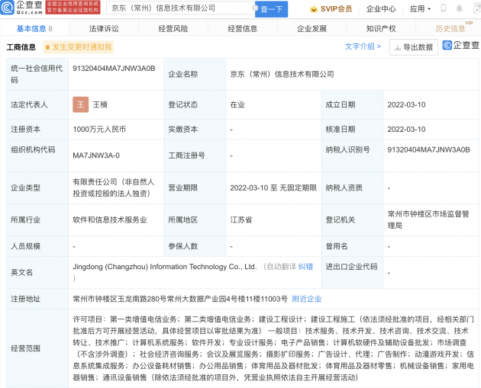The image size is (481, 388).
Task: Switch to the 基本信息 tab
Action: click(x=34, y=28)
